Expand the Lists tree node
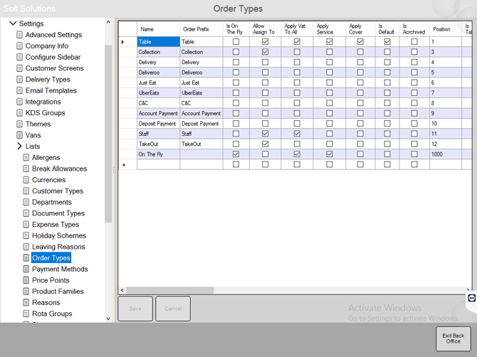477x357 pixels. (19, 146)
